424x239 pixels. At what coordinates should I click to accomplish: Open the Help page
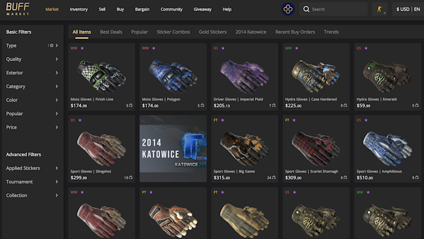[x=227, y=9]
